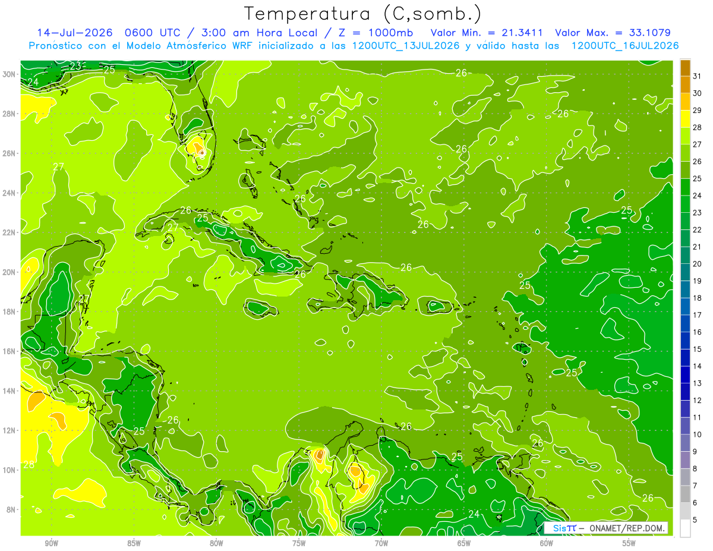Image resolution: width=713 pixels, height=551 pixels.
Task: Click legend swatch between 25 and 26
Action: (685, 170)
